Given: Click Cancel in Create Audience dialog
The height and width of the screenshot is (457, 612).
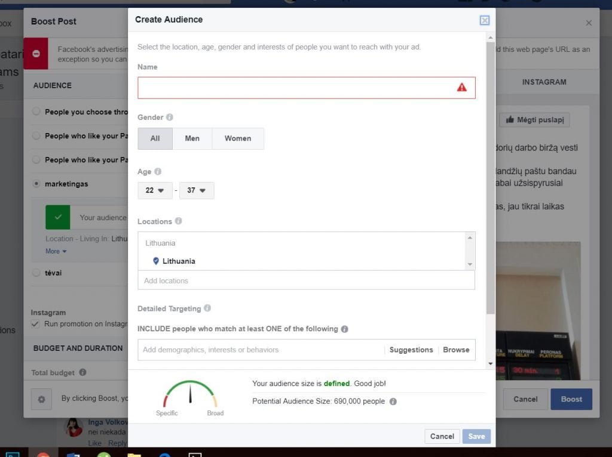Looking at the screenshot, I should pyautogui.click(x=442, y=436).
